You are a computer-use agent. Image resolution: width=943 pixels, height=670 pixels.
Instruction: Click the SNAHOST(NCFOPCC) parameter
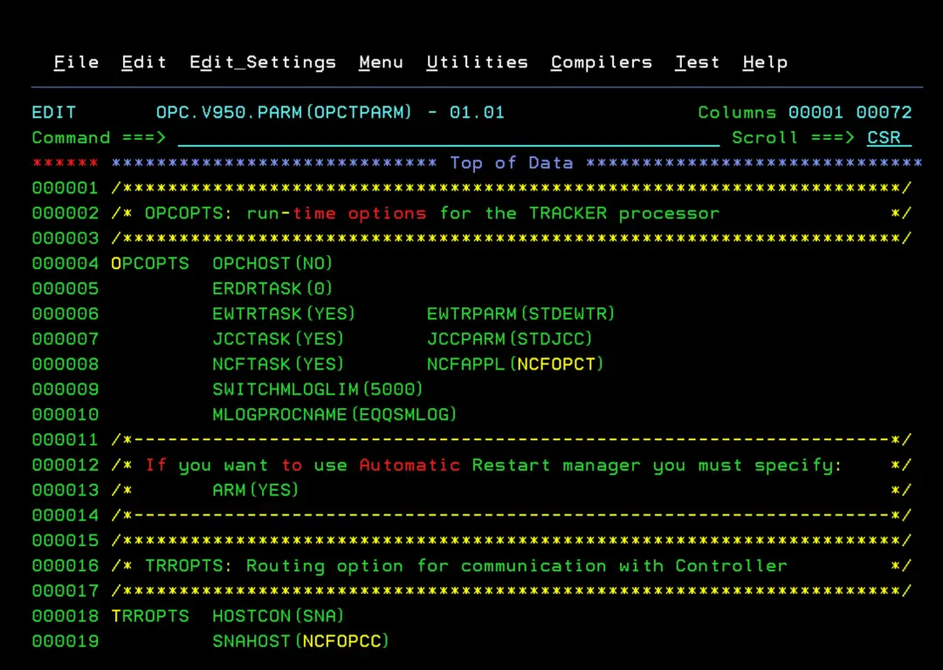tap(300, 641)
